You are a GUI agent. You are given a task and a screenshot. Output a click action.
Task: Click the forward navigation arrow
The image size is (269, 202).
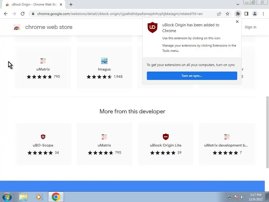click(x=14, y=14)
